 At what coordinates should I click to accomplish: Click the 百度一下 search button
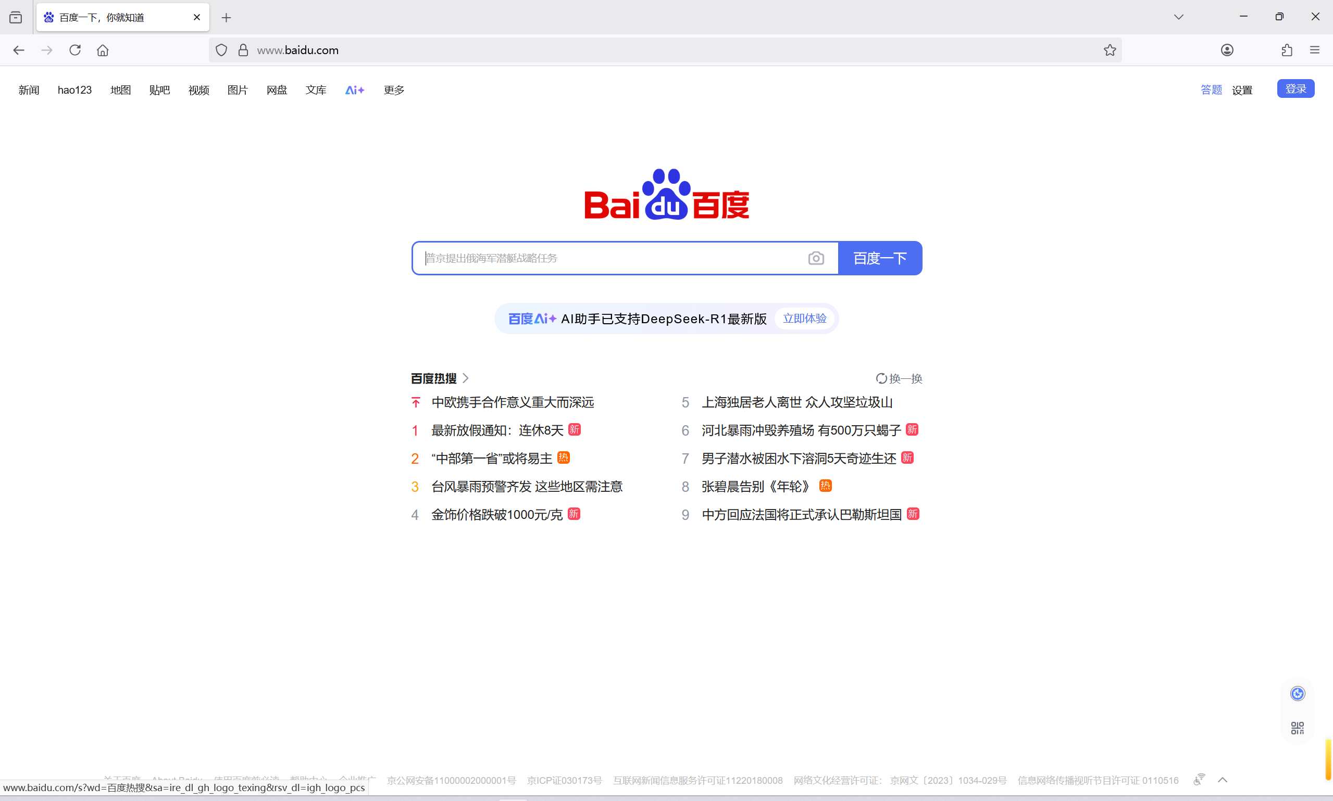pyautogui.click(x=880, y=258)
